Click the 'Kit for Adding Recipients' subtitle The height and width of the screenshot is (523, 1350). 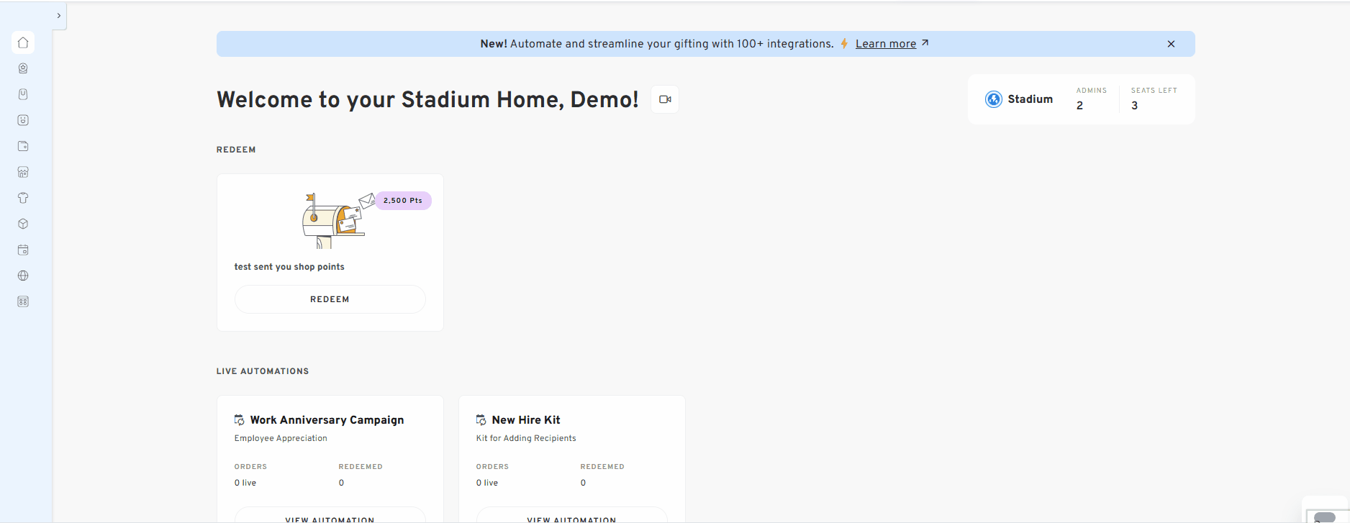coord(526,438)
